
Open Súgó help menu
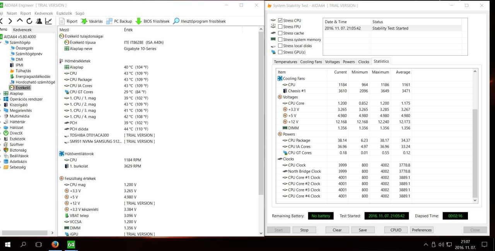click(80, 13)
